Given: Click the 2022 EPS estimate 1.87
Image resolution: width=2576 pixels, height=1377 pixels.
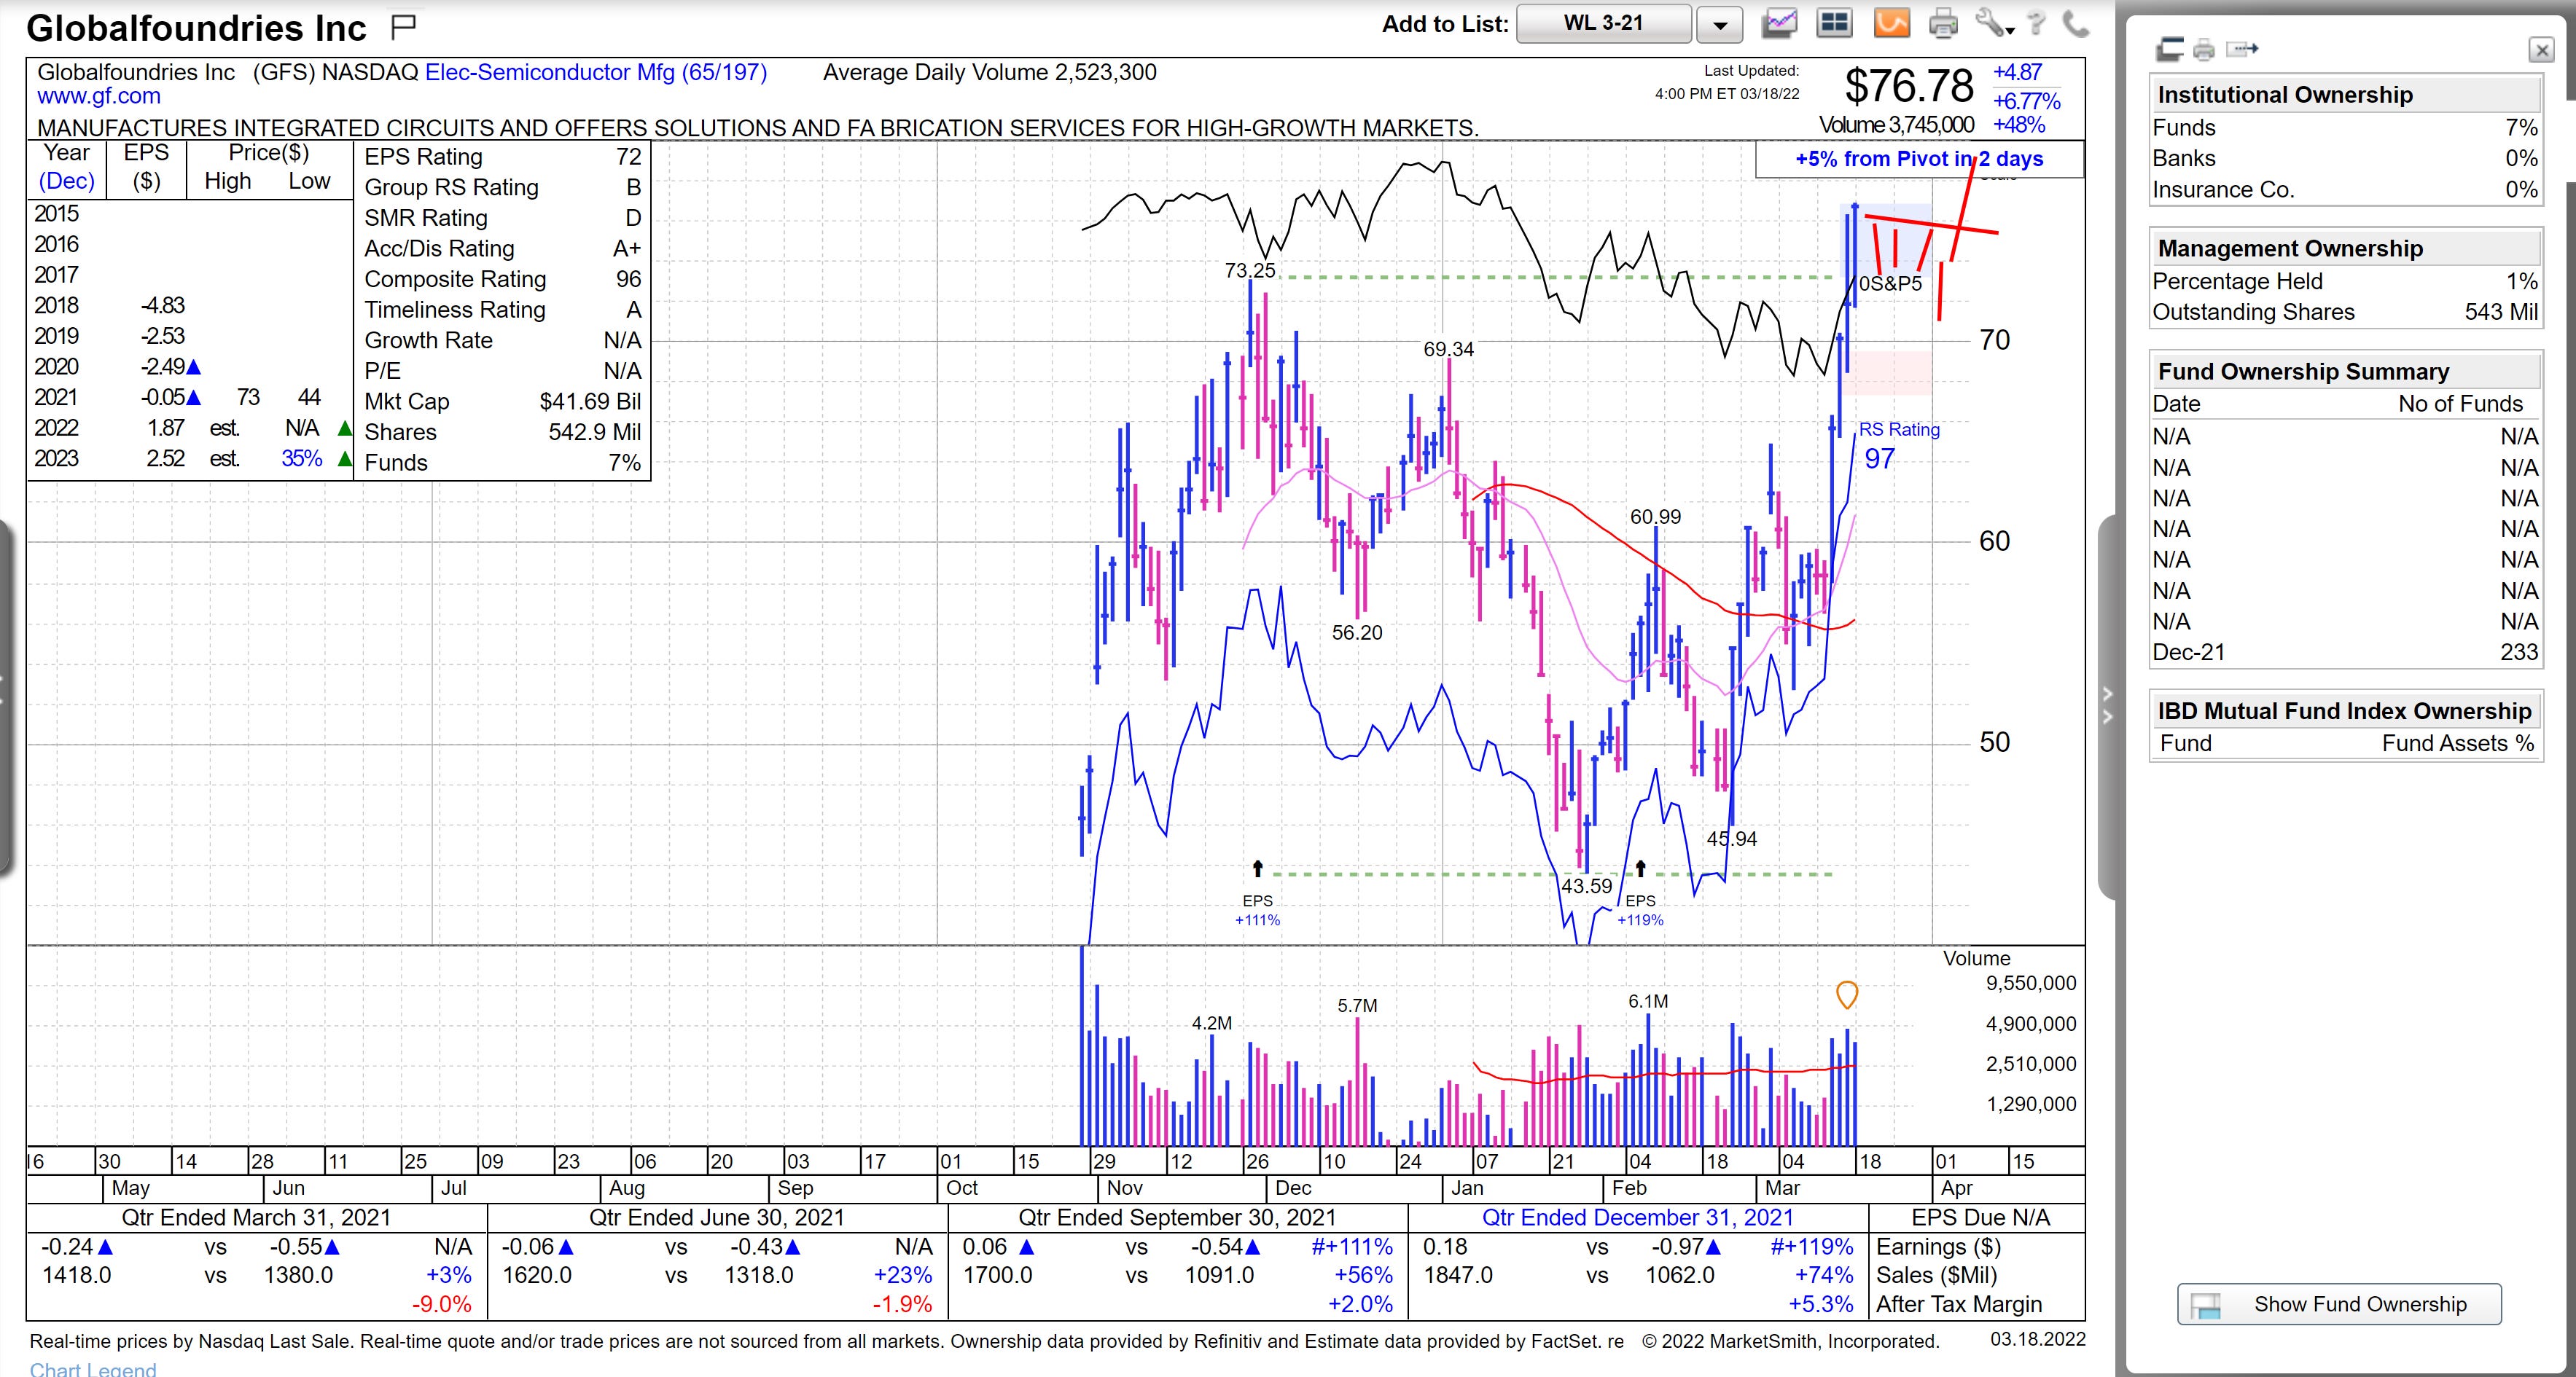Looking at the screenshot, I should click(x=165, y=428).
